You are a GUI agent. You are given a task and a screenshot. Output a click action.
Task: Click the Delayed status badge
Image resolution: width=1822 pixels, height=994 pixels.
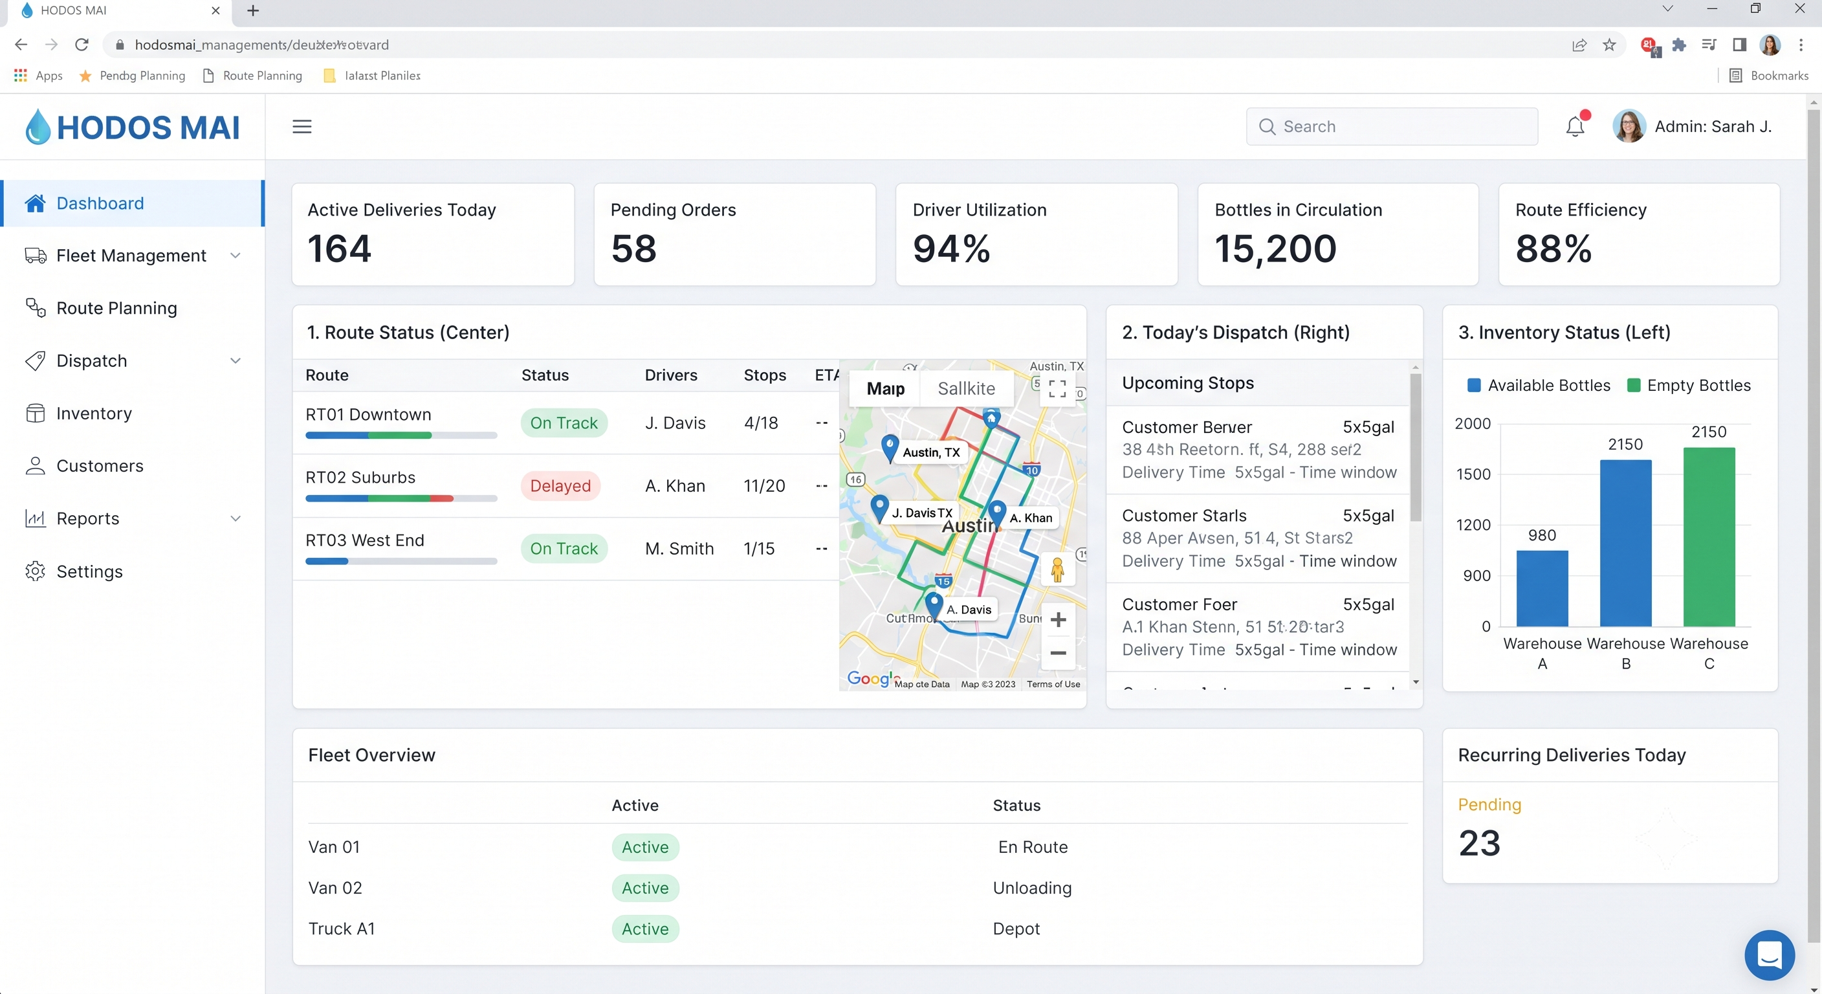pos(560,486)
